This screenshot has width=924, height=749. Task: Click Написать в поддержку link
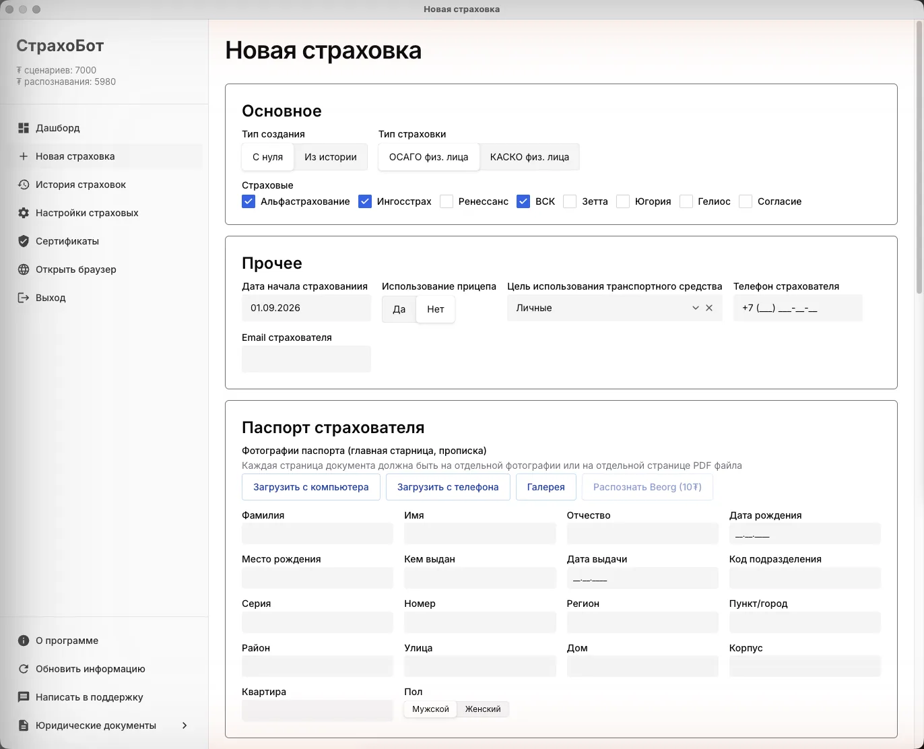coord(104,697)
